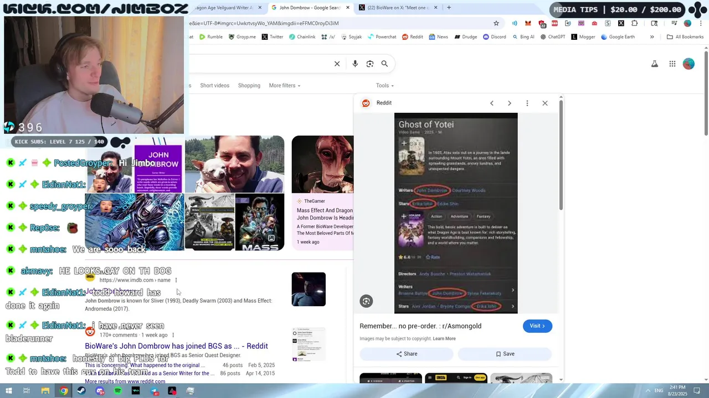Viewport: 709px width, 398px height.
Task: Open the Reddit bookmark in bookmarks bar
Action: 413,37
